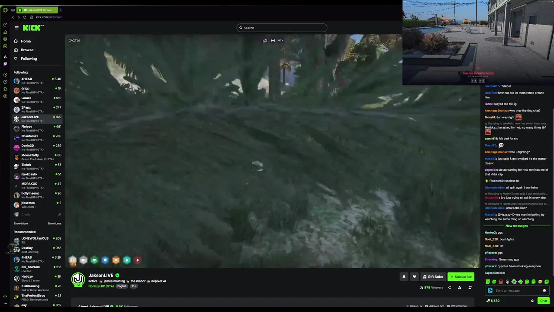Viewport: 554px width, 312px height.
Task: Open Louuis channel in Following list
Action: tap(37, 100)
